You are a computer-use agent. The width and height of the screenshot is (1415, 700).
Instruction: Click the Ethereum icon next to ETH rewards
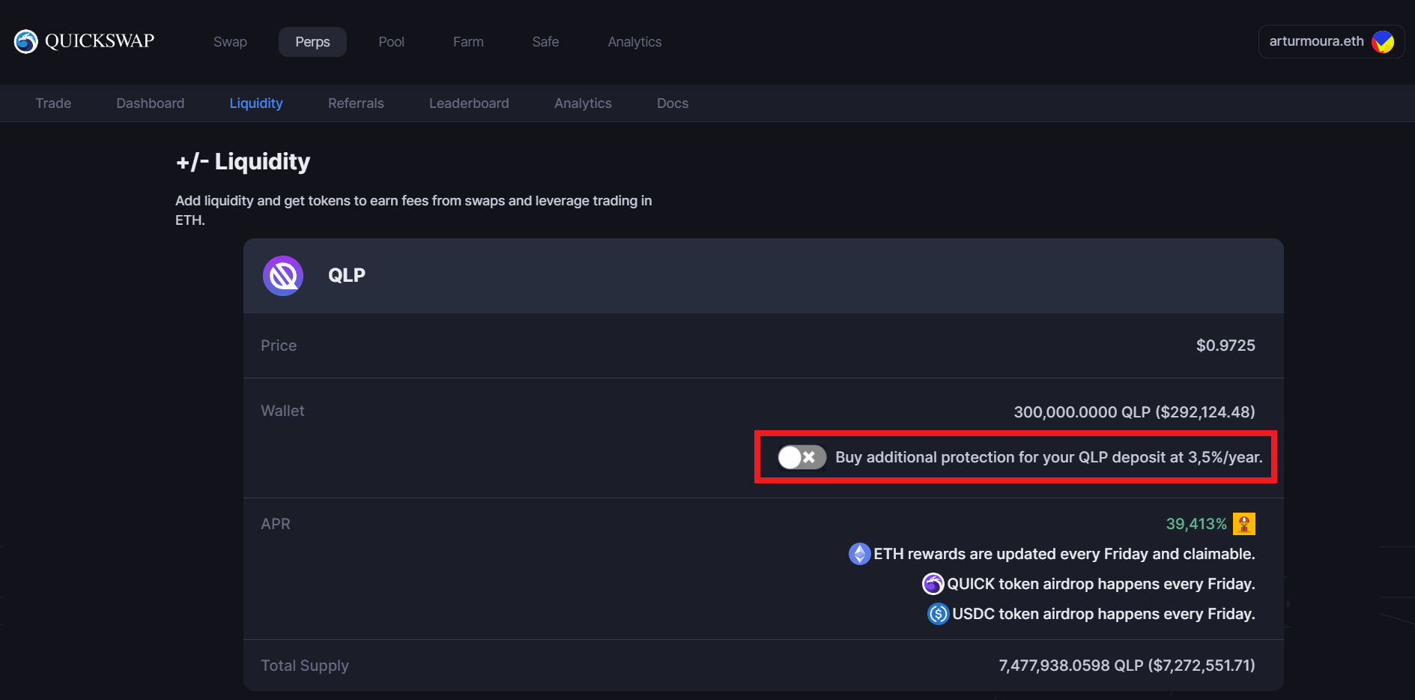coord(859,554)
